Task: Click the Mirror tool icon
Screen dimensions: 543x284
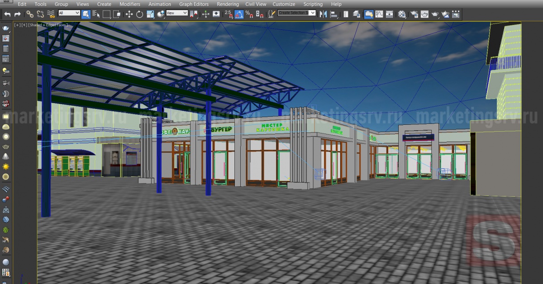Action: (x=323, y=14)
